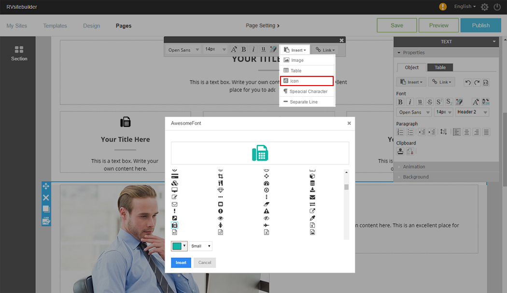507x293 pixels.
Task: Pick the eyedropper icon in the AwesomeFont grid
Action: (x=312, y=218)
